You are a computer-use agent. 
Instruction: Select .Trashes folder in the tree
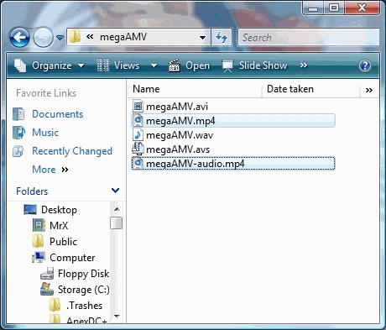(84, 306)
